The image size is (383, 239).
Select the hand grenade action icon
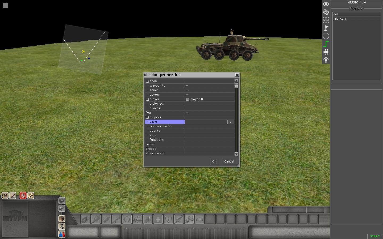pyautogui.click(x=85, y=219)
